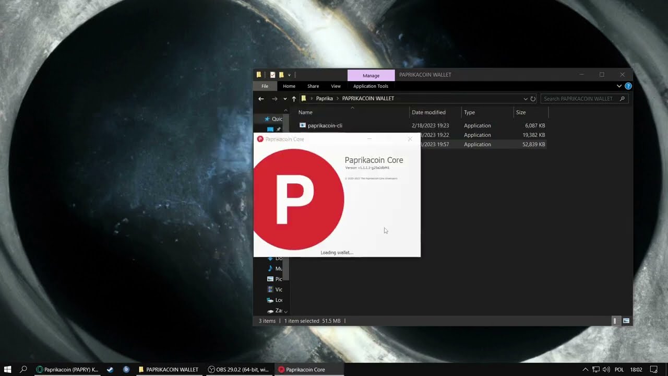Image resolution: width=668 pixels, height=376 pixels.
Task: Click the 6,087 KB size cell
Action: coord(535,126)
